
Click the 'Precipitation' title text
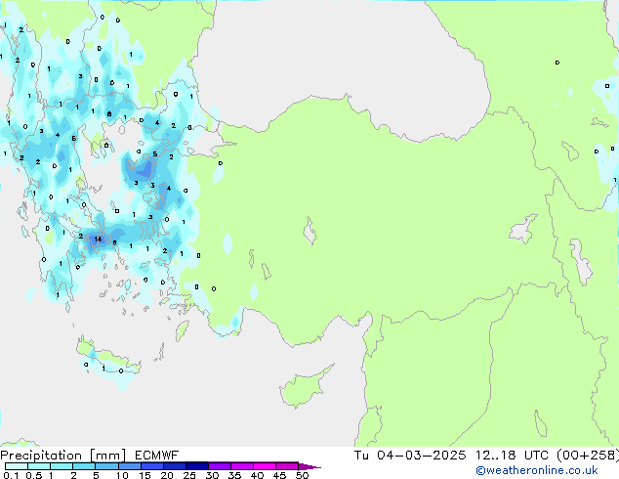pyautogui.click(x=41, y=456)
